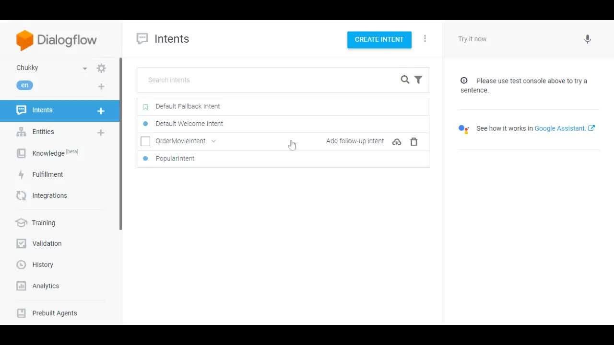Open the Integrations section
This screenshot has height=345, width=614.
click(x=49, y=195)
